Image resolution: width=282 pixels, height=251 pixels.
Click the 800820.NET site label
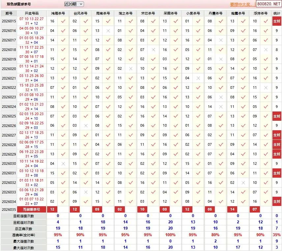(x=268, y=4)
